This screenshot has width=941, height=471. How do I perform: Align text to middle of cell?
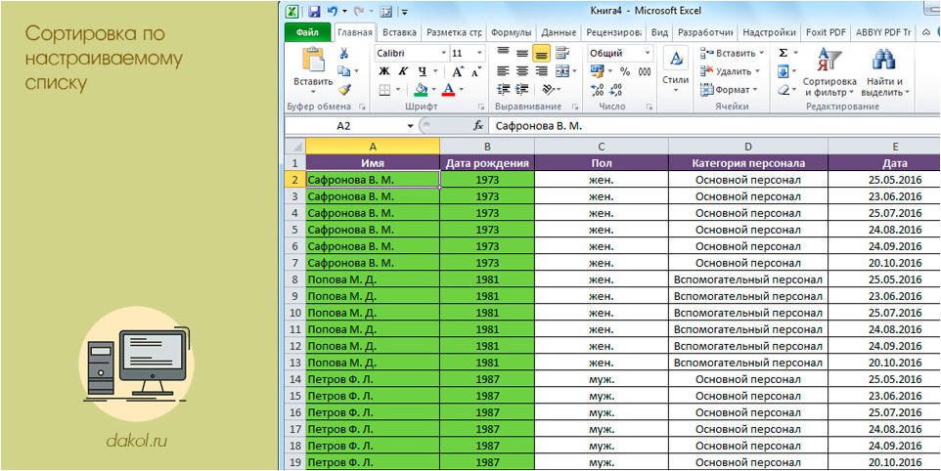(522, 54)
